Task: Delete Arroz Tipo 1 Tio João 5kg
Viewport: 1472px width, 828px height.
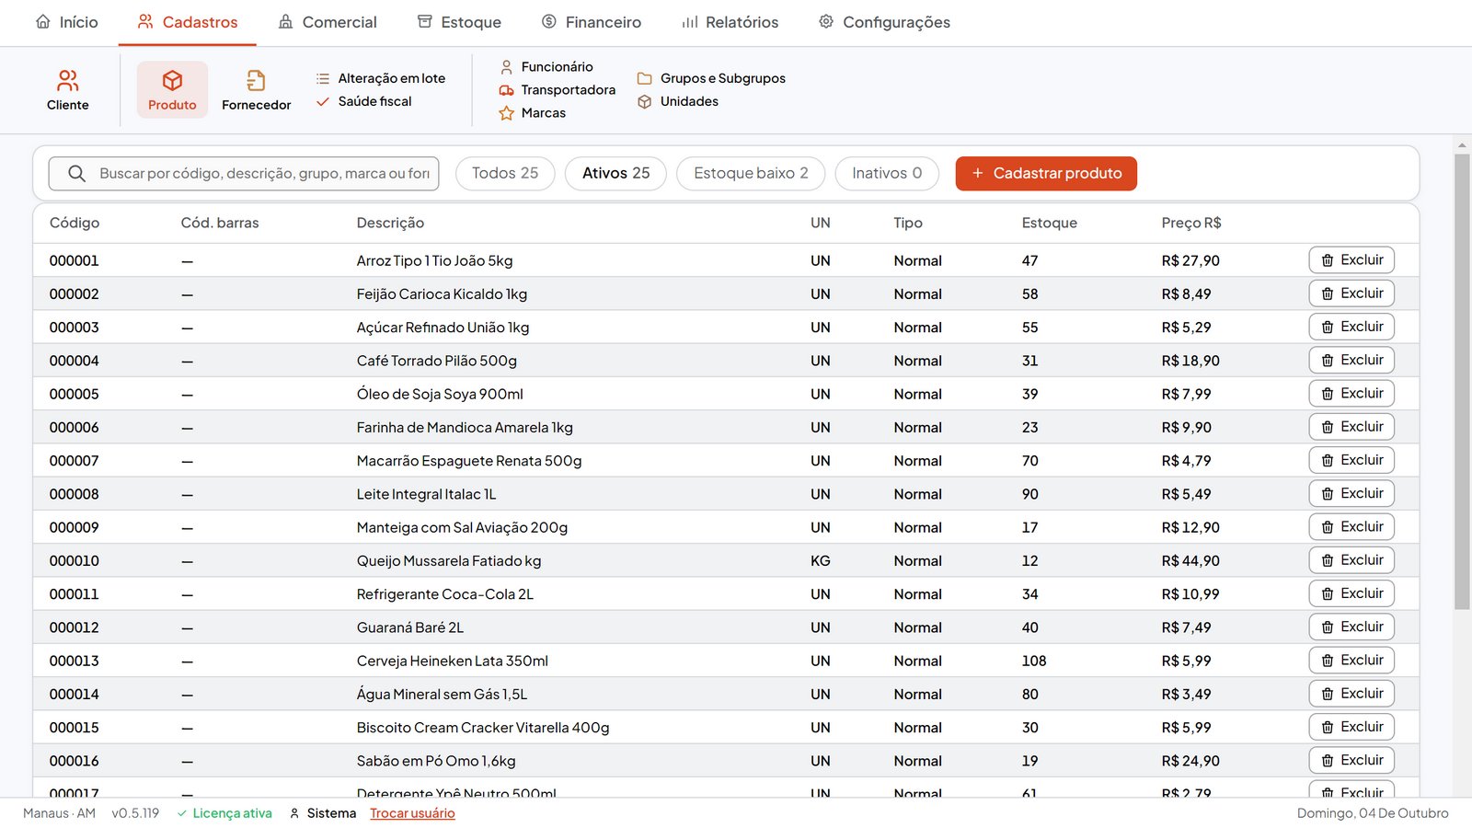Action: 1351,260
